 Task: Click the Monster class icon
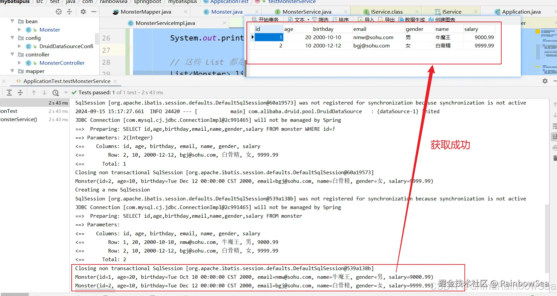(29, 30)
